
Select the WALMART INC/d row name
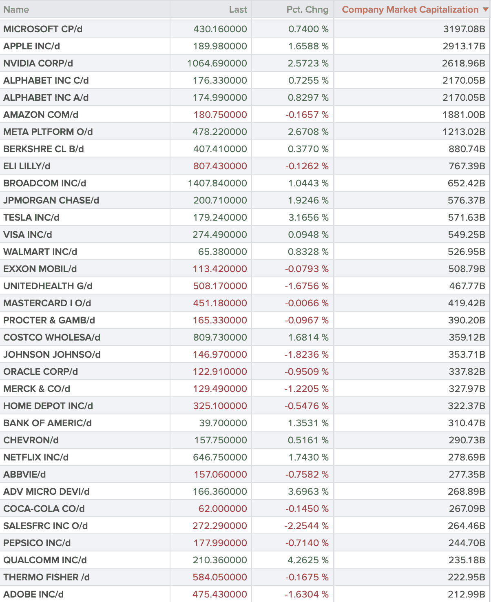40,252
